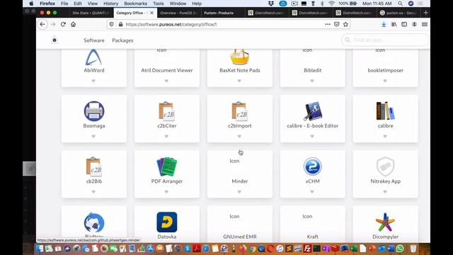Expand the arrow under Bibledit

pyautogui.click(x=312, y=81)
